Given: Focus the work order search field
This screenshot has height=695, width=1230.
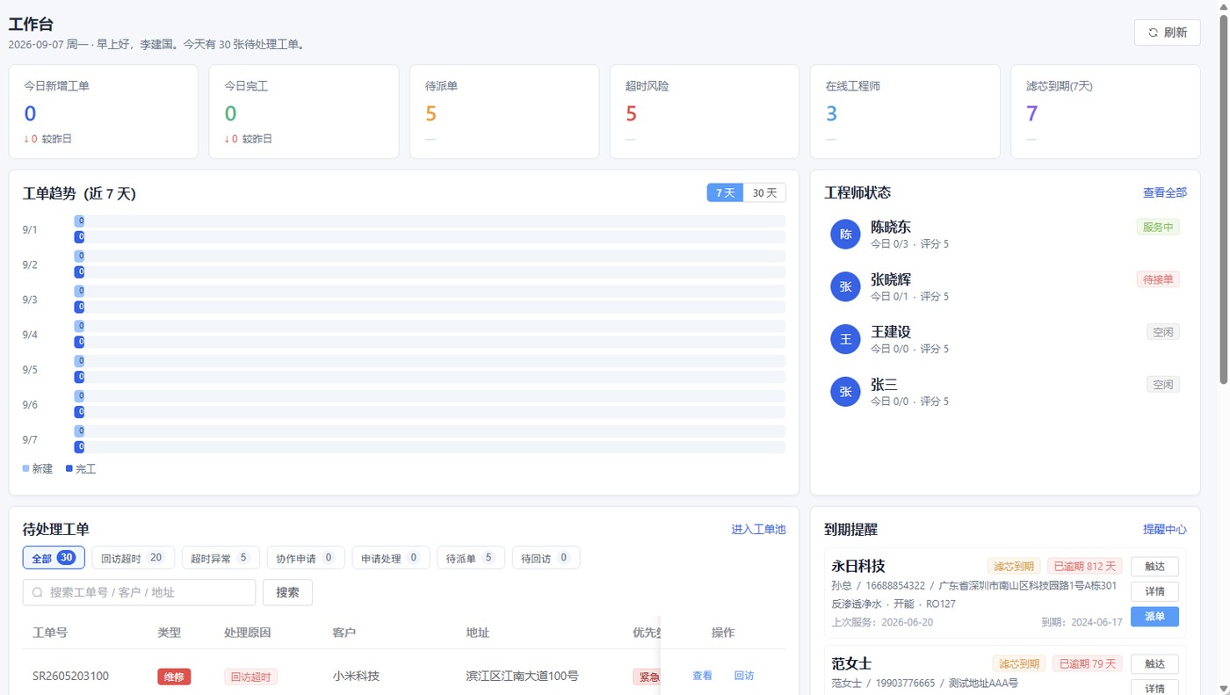Looking at the screenshot, I should (139, 592).
